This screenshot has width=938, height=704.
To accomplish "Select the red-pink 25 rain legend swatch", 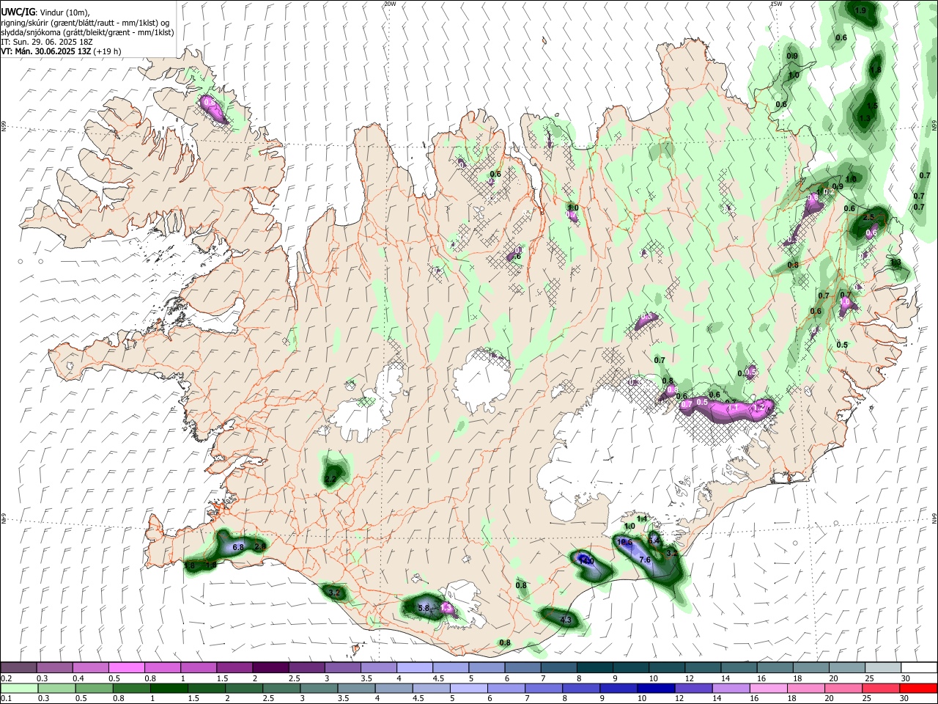I will click(x=882, y=688).
